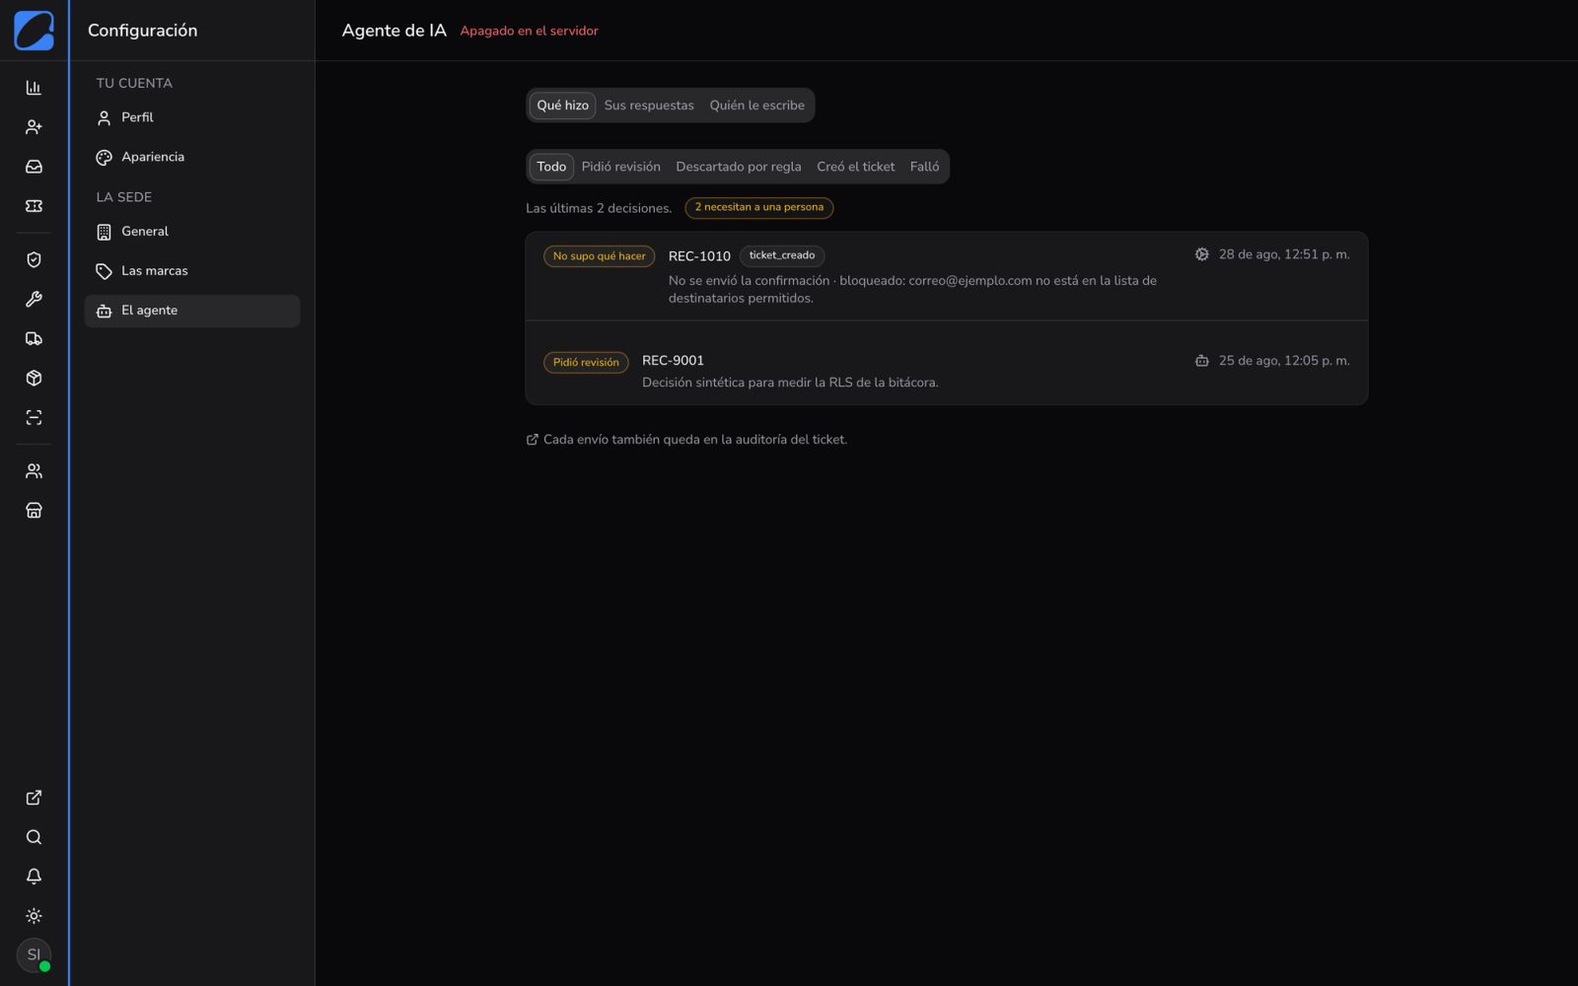Open the wrench icon in sidebar
This screenshot has height=986, width=1578.
pos(34,300)
